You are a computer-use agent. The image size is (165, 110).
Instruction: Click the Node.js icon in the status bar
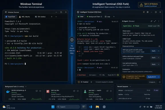pos(118,75)
